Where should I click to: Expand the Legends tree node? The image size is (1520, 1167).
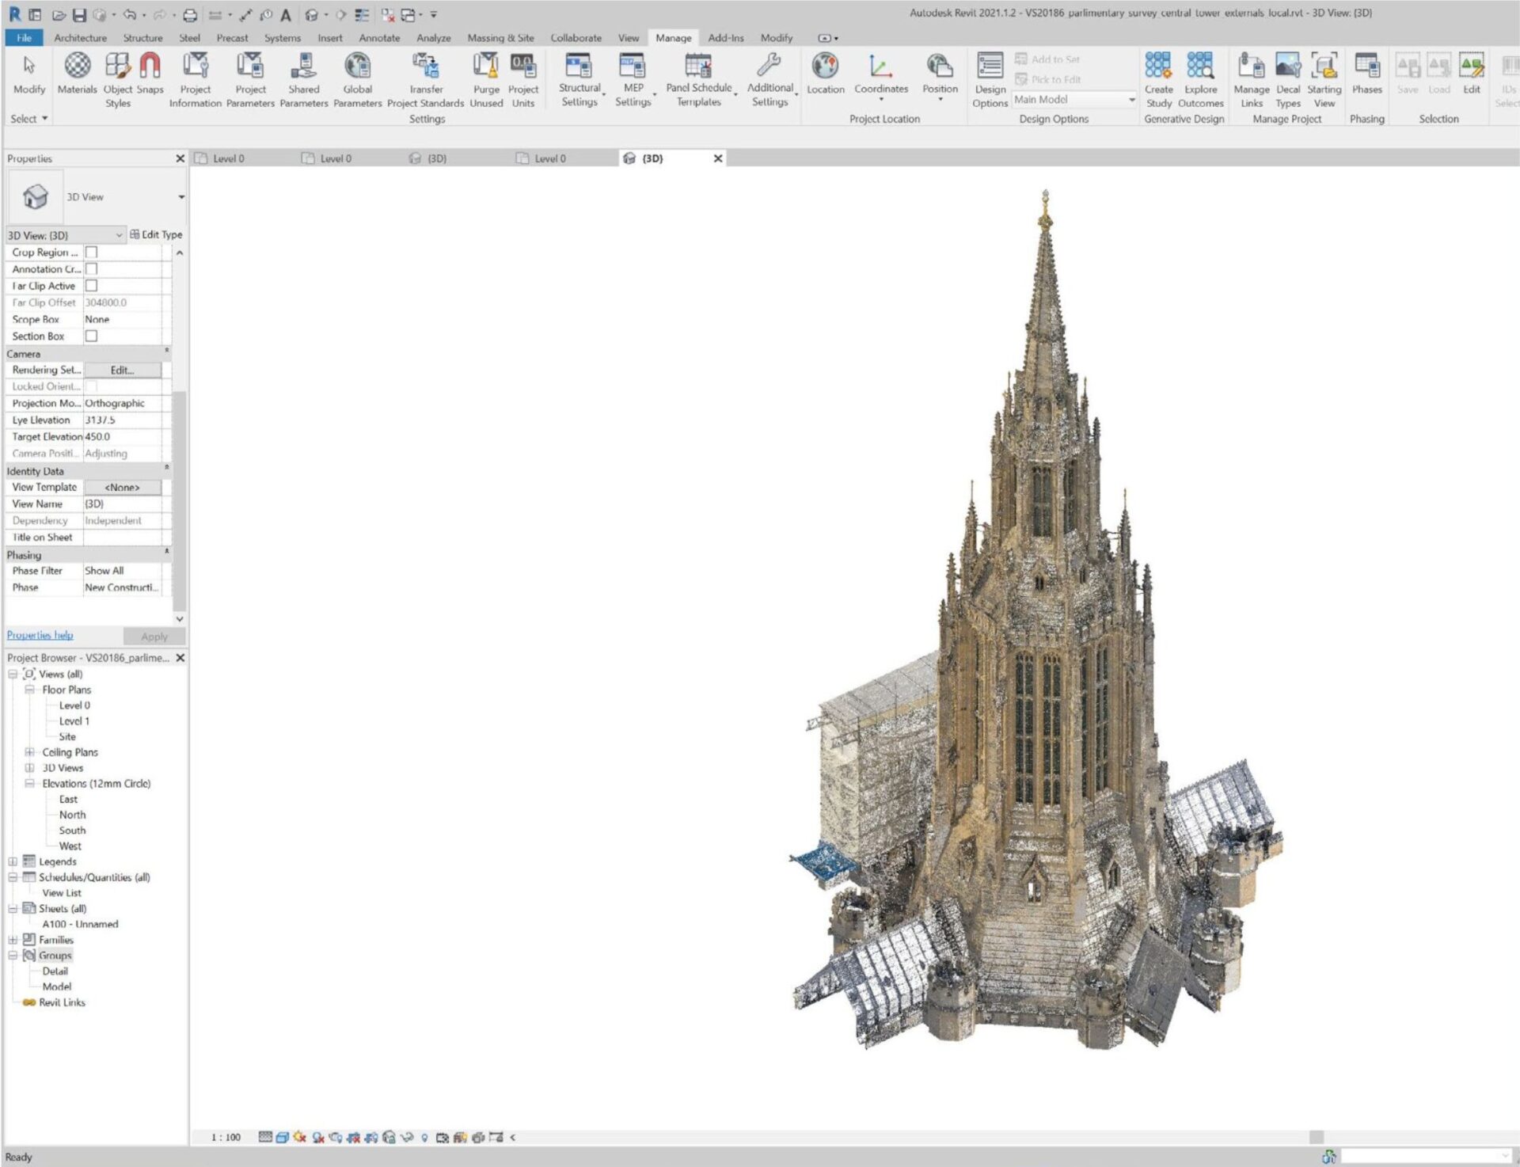tap(13, 861)
